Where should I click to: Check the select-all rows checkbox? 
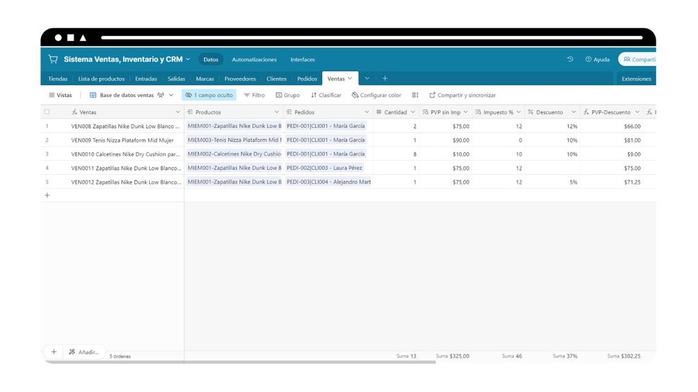coord(47,112)
